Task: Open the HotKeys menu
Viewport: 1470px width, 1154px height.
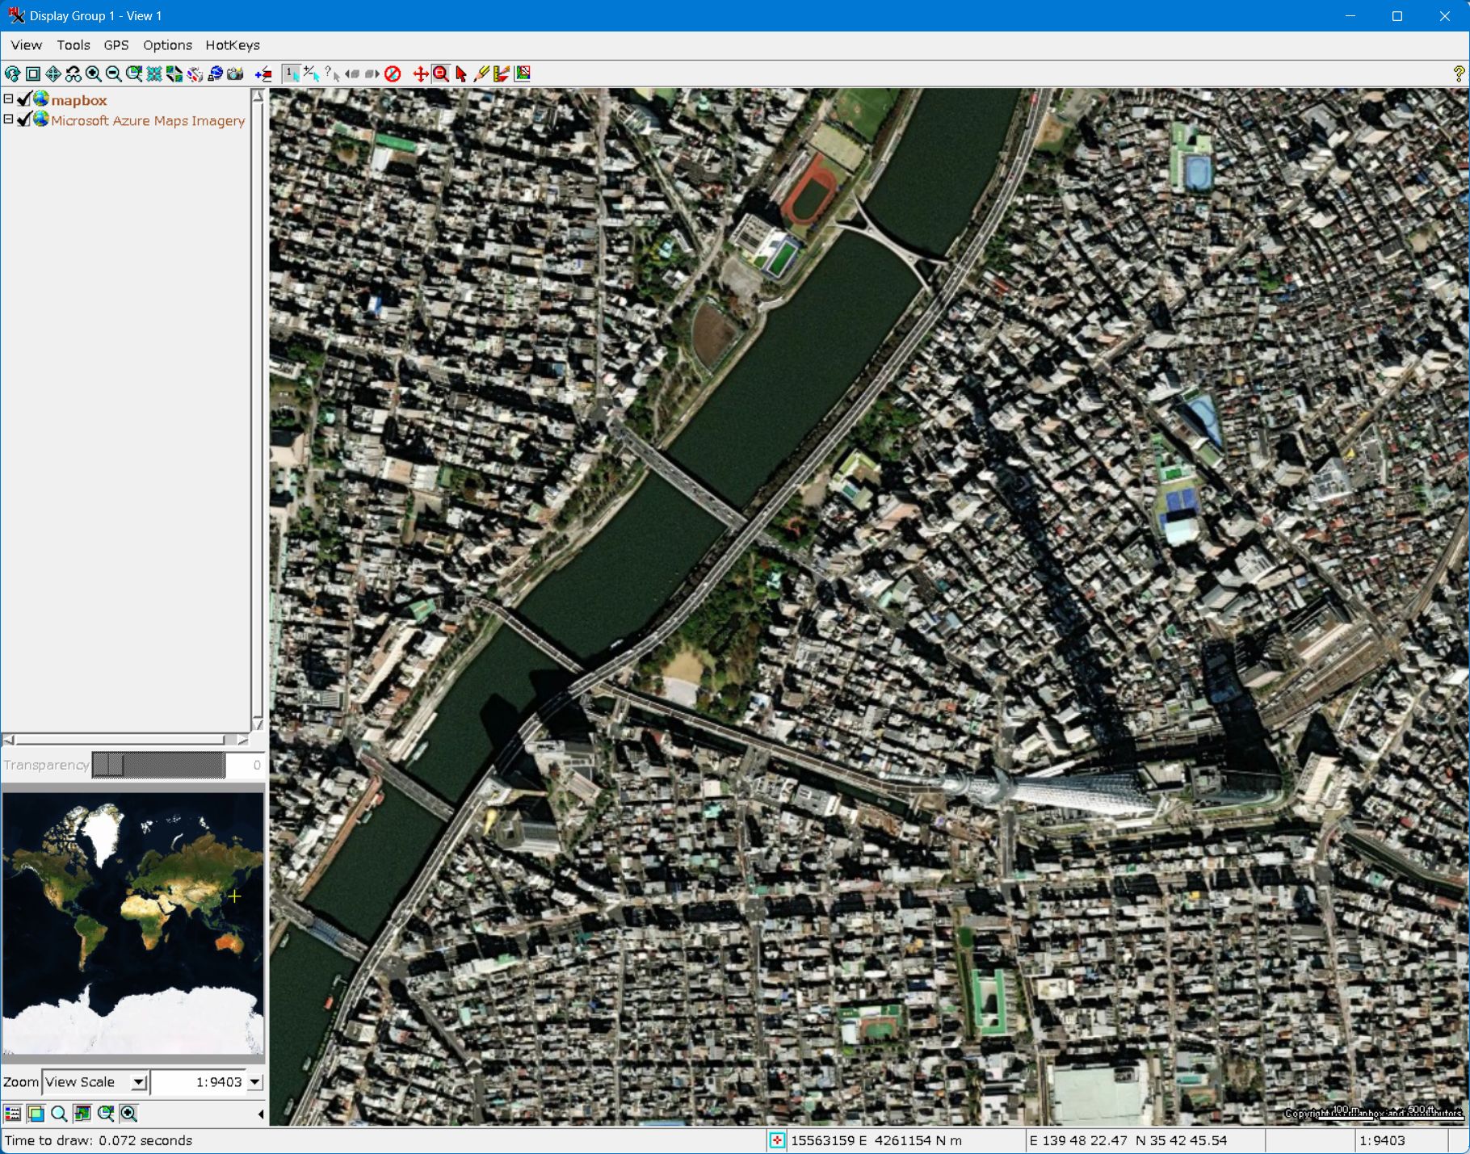Action: 232,45
